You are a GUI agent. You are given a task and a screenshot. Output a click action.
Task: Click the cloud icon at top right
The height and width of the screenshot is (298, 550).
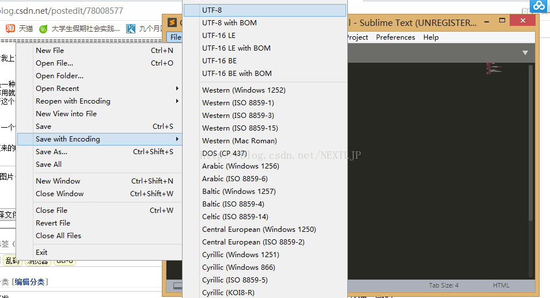coord(539,6)
